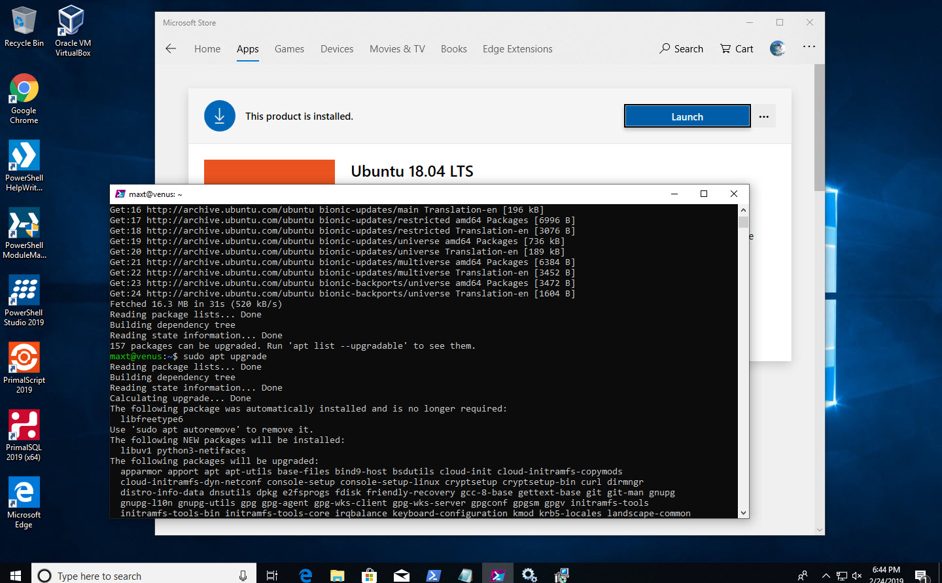942x583 pixels.
Task: Open Oracle VM VirtualBox desktop icon
Action: [73, 31]
